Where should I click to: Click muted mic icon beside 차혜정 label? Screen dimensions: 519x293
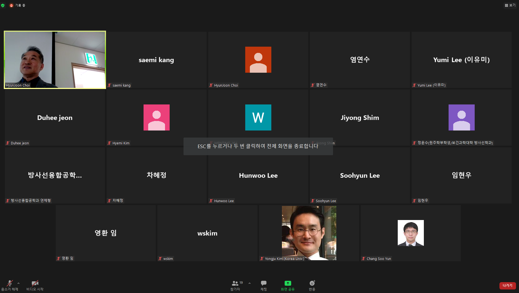click(x=109, y=200)
